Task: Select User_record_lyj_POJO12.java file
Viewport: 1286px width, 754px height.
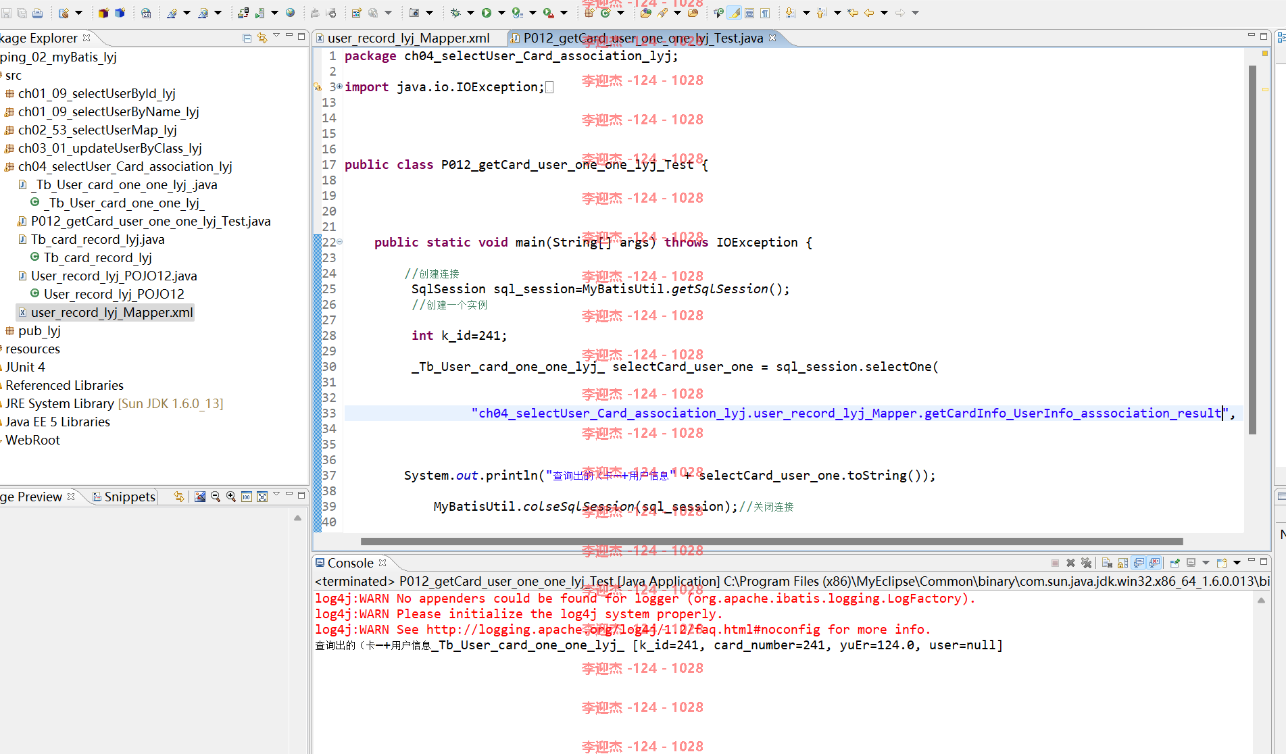Action: point(114,276)
